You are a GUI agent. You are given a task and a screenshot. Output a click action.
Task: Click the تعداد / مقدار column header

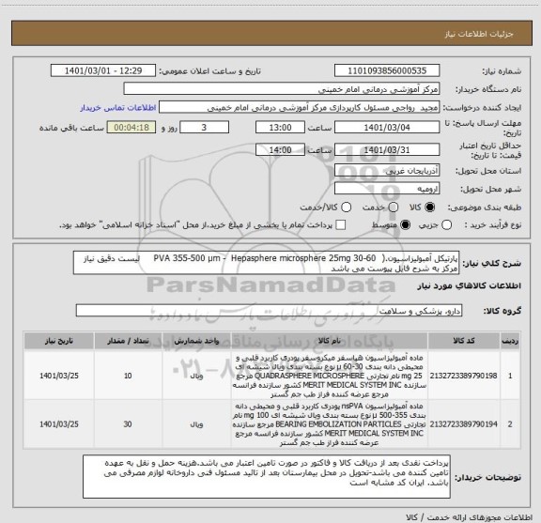[128, 341]
